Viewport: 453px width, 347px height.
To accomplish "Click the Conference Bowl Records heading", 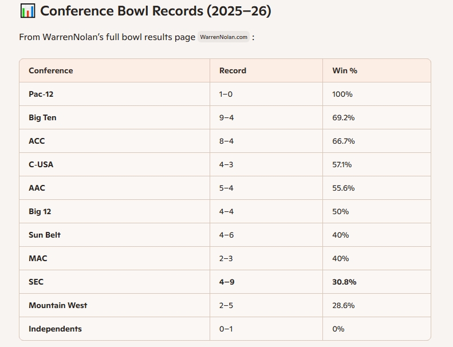I will click(x=155, y=11).
